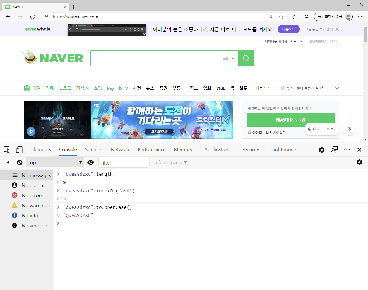
Task: Open the 뉴스 link
Action: point(150,88)
